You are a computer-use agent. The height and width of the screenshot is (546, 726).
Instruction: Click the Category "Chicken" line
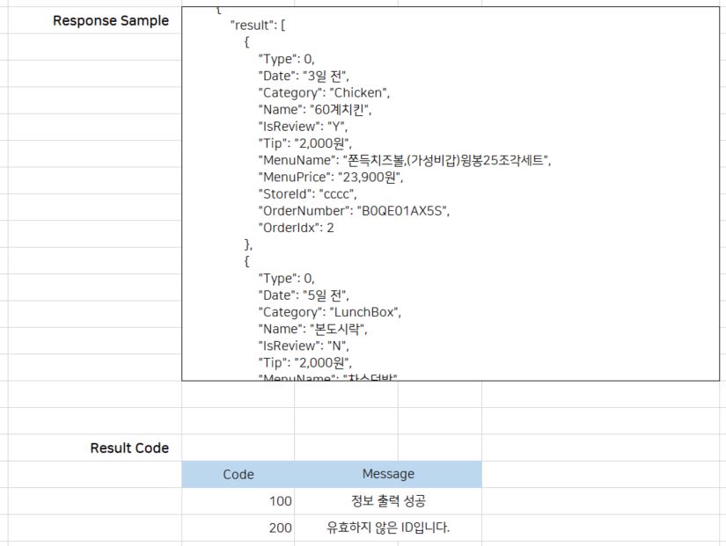pos(323,93)
